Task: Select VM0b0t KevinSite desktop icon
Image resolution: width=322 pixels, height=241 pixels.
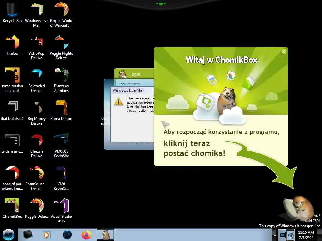Action: click(x=61, y=145)
